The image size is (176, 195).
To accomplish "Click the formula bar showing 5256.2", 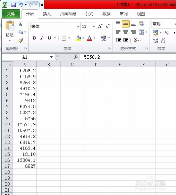I will click(x=128, y=57).
